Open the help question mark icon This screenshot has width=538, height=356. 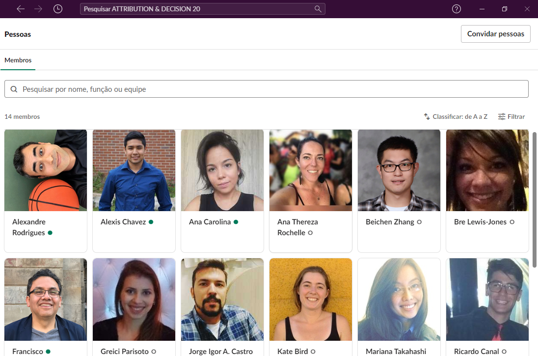[457, 9]
